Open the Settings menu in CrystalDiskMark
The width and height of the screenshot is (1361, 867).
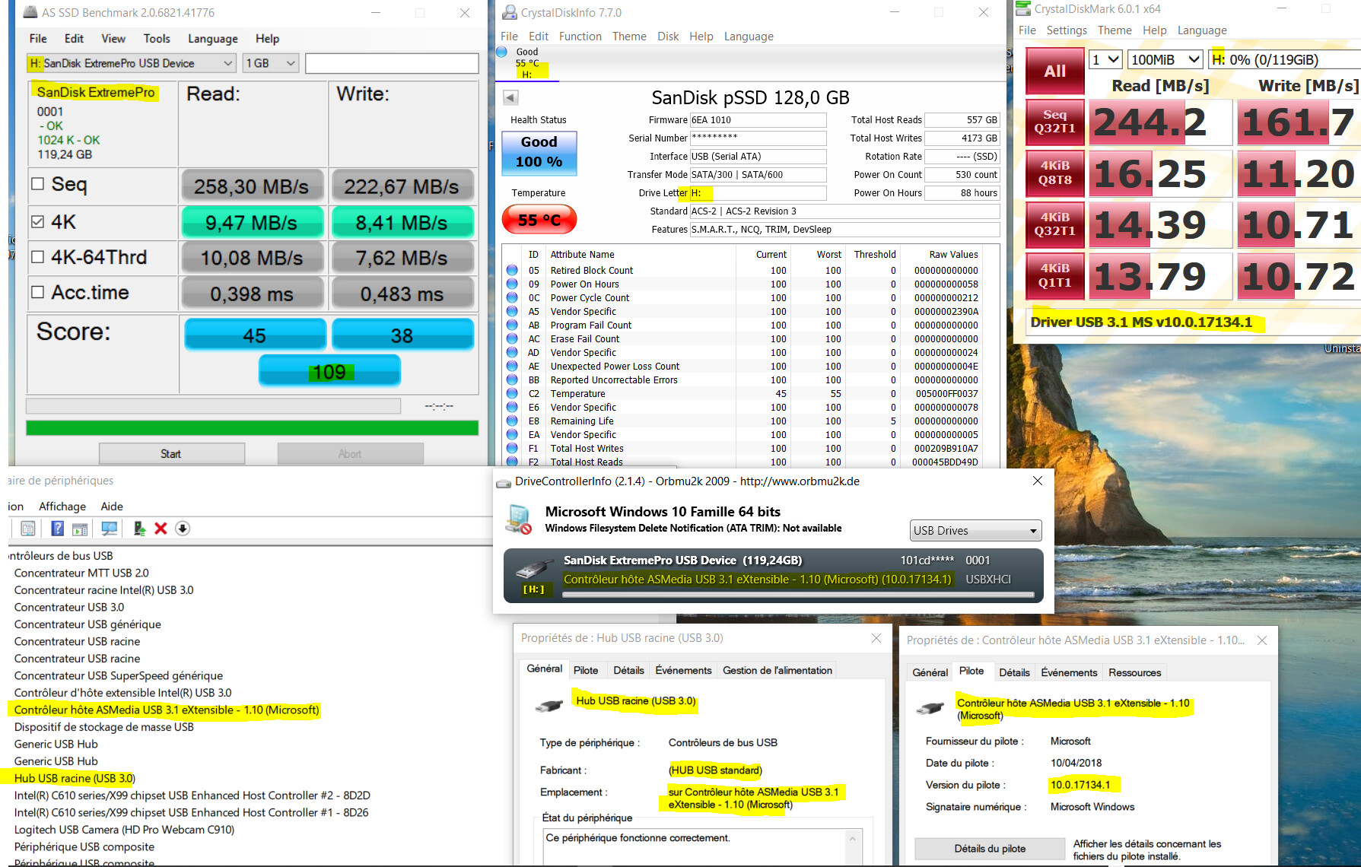click(1067, 30)
